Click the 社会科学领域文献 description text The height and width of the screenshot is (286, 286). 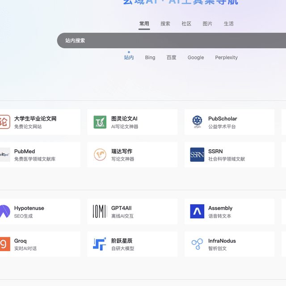tap(227, 159)
